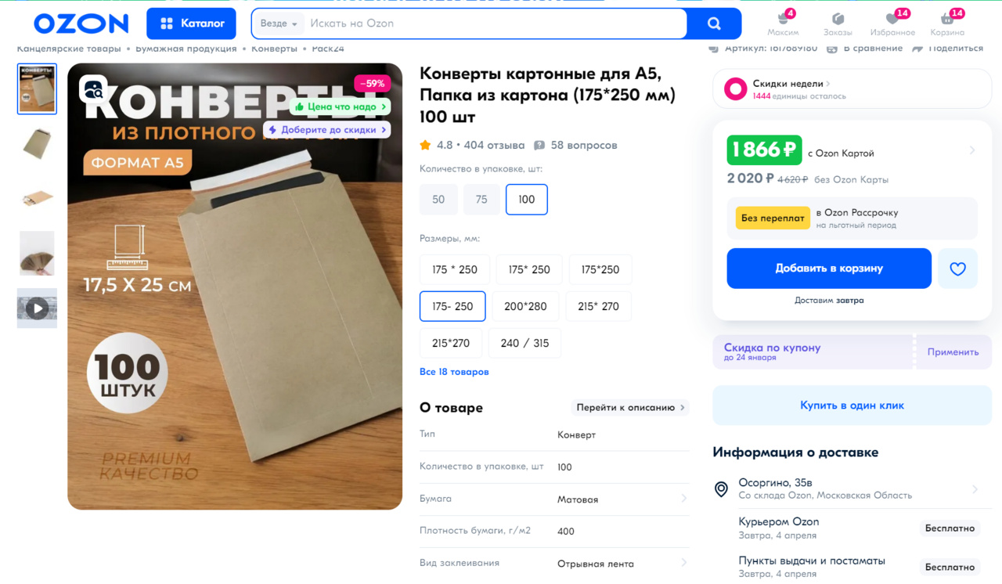1002x584 pixels.
Task: Open Конверты breadcrumb category
Action: click(274, 49)
